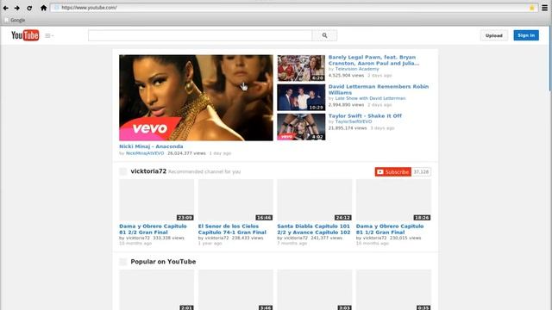552x310 pixels.
Task: Open the 24:12 Santa Diabla thumbnail
Action: click(x=314, y=200)
